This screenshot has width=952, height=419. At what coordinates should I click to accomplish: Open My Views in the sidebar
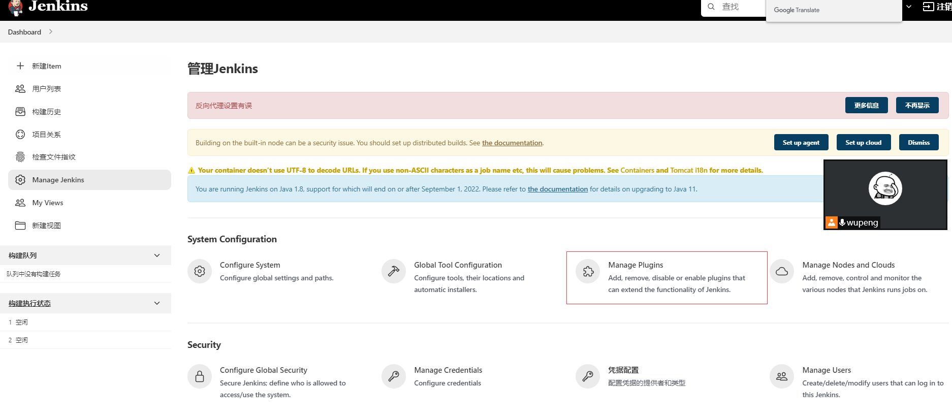click(x=89, y=203)
